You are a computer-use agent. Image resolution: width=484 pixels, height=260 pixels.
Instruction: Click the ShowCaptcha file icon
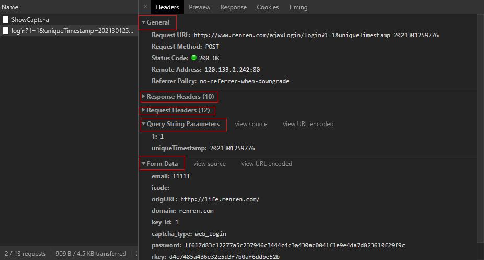(x=6, y=20)
